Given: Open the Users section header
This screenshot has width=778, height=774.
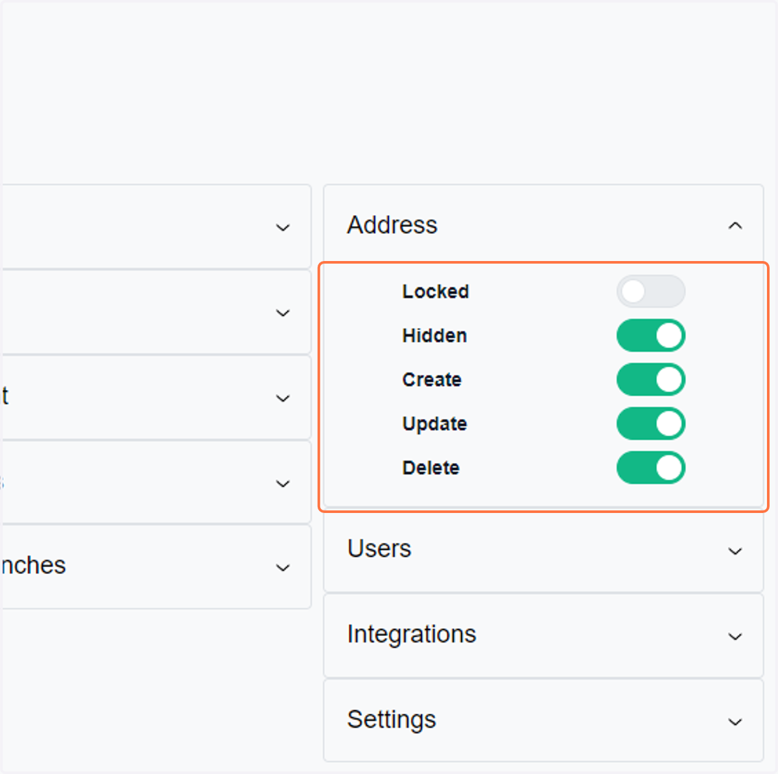Looking at the screenshot, I should [x=543, y=551].
